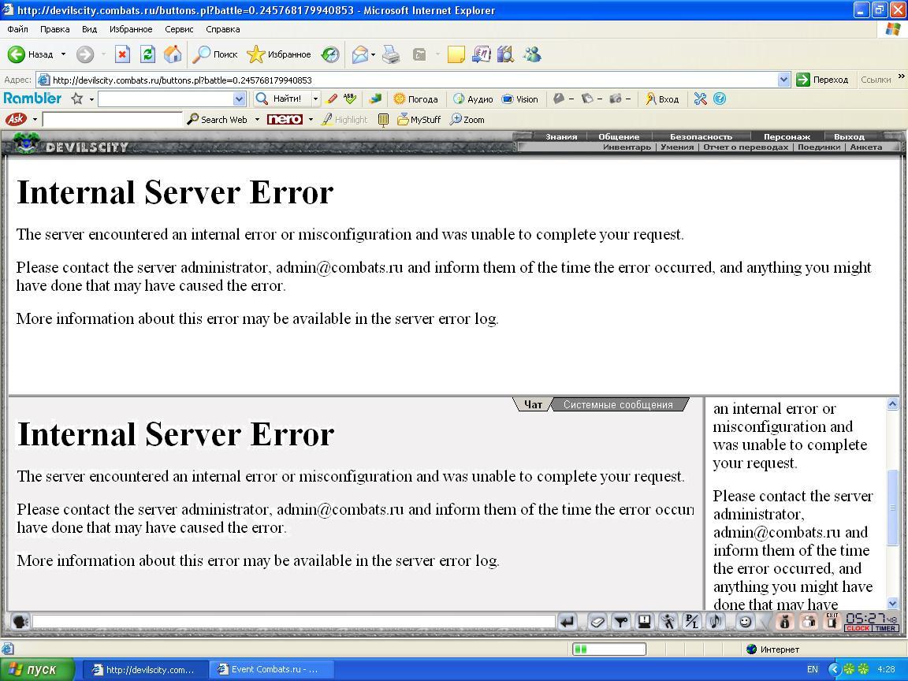Screen dimensions: 908x681
Task: Expand the address bar dropdown
Action: click(783, 80)
